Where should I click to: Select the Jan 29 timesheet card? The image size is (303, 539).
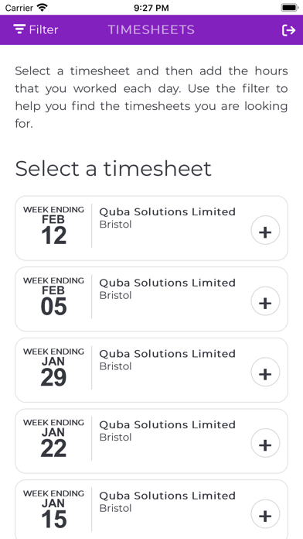pos(151,370)
